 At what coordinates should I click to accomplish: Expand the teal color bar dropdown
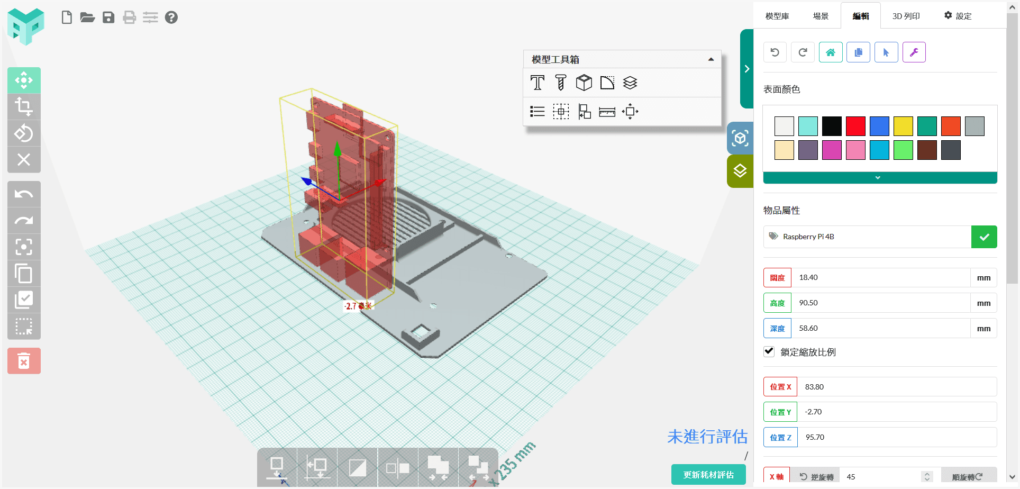pyautogui.click(x=878, y=177)
